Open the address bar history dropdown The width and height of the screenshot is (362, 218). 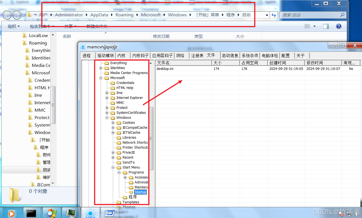pos(267,15)
